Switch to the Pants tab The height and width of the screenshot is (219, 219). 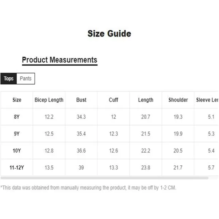pos(26,78)
